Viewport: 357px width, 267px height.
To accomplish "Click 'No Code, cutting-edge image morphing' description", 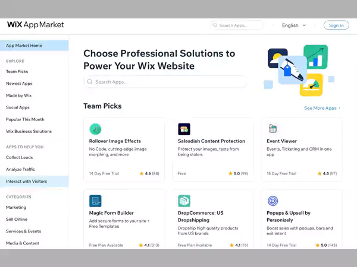I will (x=118, y=152).
